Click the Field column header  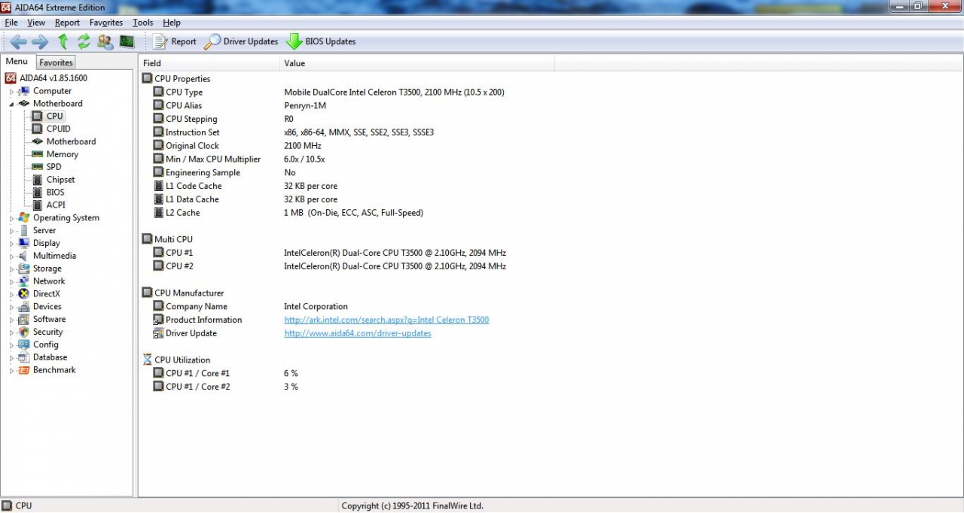[209, 63]
